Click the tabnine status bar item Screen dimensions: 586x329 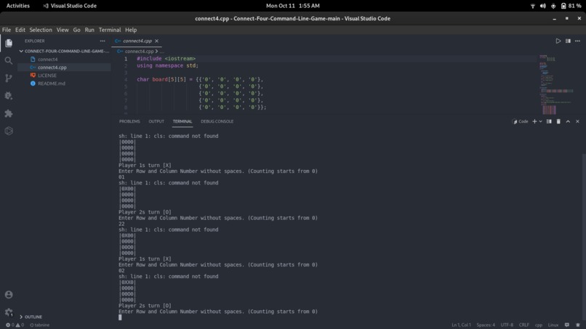[39, 325]
